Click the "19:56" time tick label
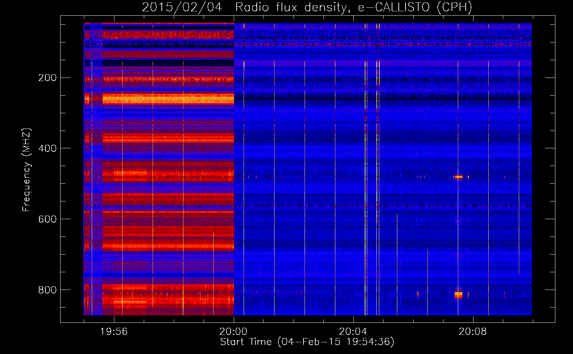The image size is (573, 354). pos(114,332)
